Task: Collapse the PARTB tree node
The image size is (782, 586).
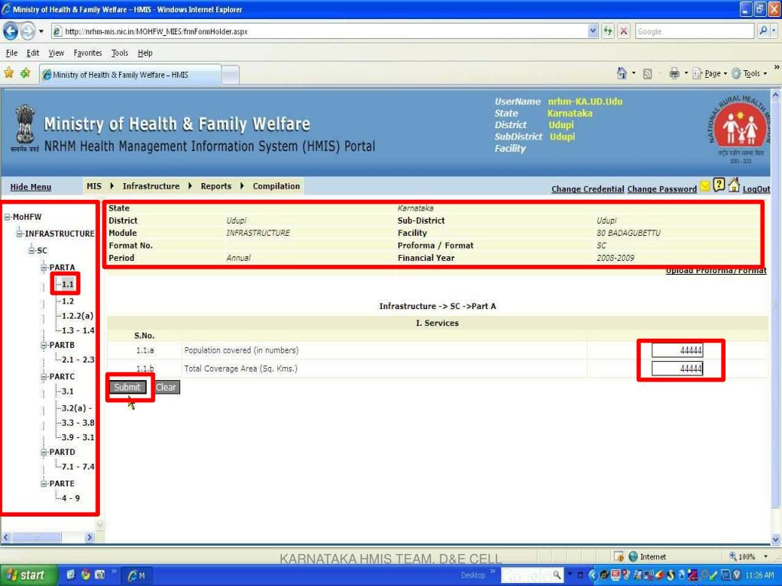Action: tap(44, 345)
